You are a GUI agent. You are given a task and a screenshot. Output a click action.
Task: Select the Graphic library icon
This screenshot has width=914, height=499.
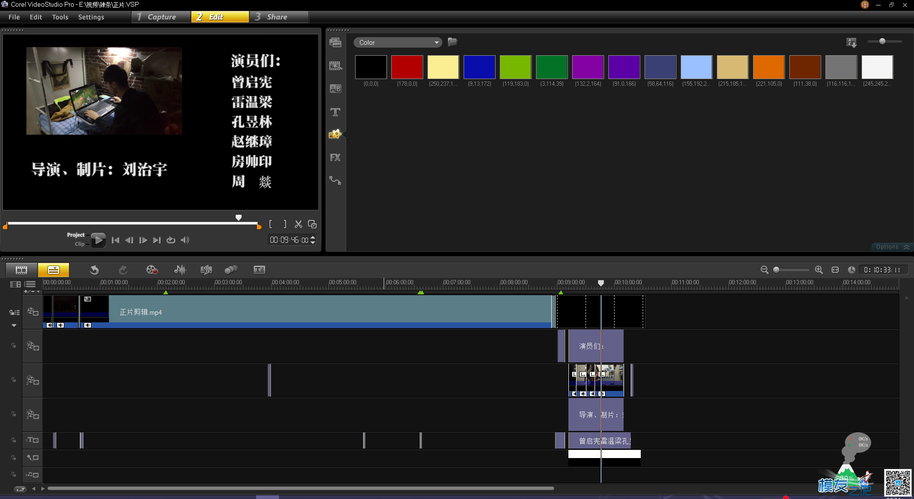coord(335,134)
